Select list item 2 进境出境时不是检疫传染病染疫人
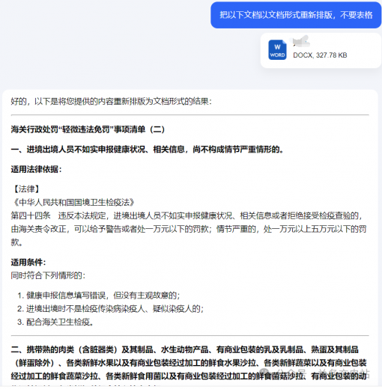Viewport: 382px width, 389px height. 110,309
